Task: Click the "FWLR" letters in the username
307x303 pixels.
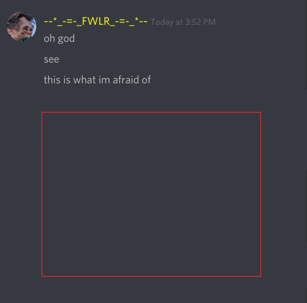Action: point(96,21)
